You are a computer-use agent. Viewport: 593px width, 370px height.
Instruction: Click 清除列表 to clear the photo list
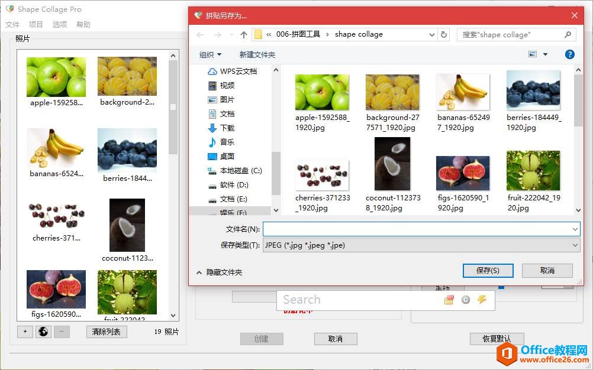coord(106,332)
